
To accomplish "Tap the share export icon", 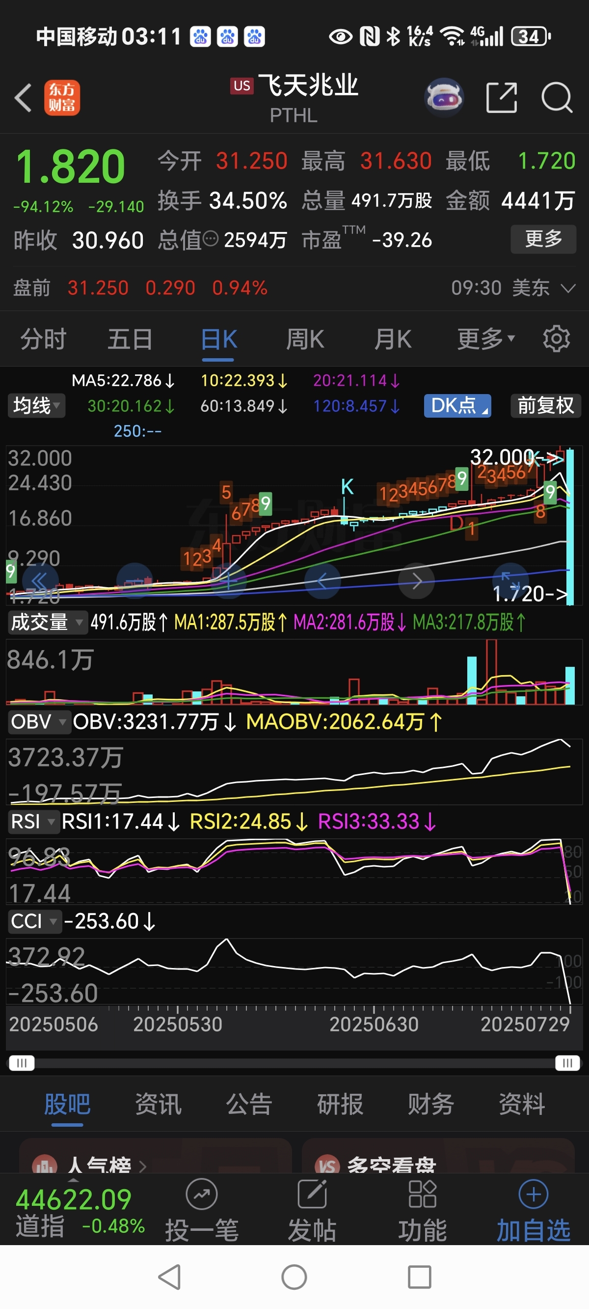I will point(502,97).
